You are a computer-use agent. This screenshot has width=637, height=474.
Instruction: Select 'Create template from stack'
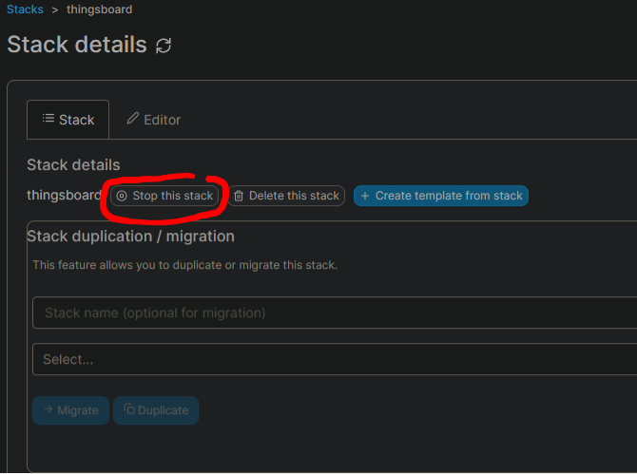[441, 196]
